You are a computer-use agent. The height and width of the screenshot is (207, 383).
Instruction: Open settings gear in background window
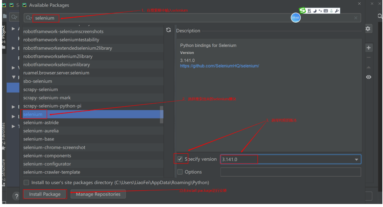point(368,29)
